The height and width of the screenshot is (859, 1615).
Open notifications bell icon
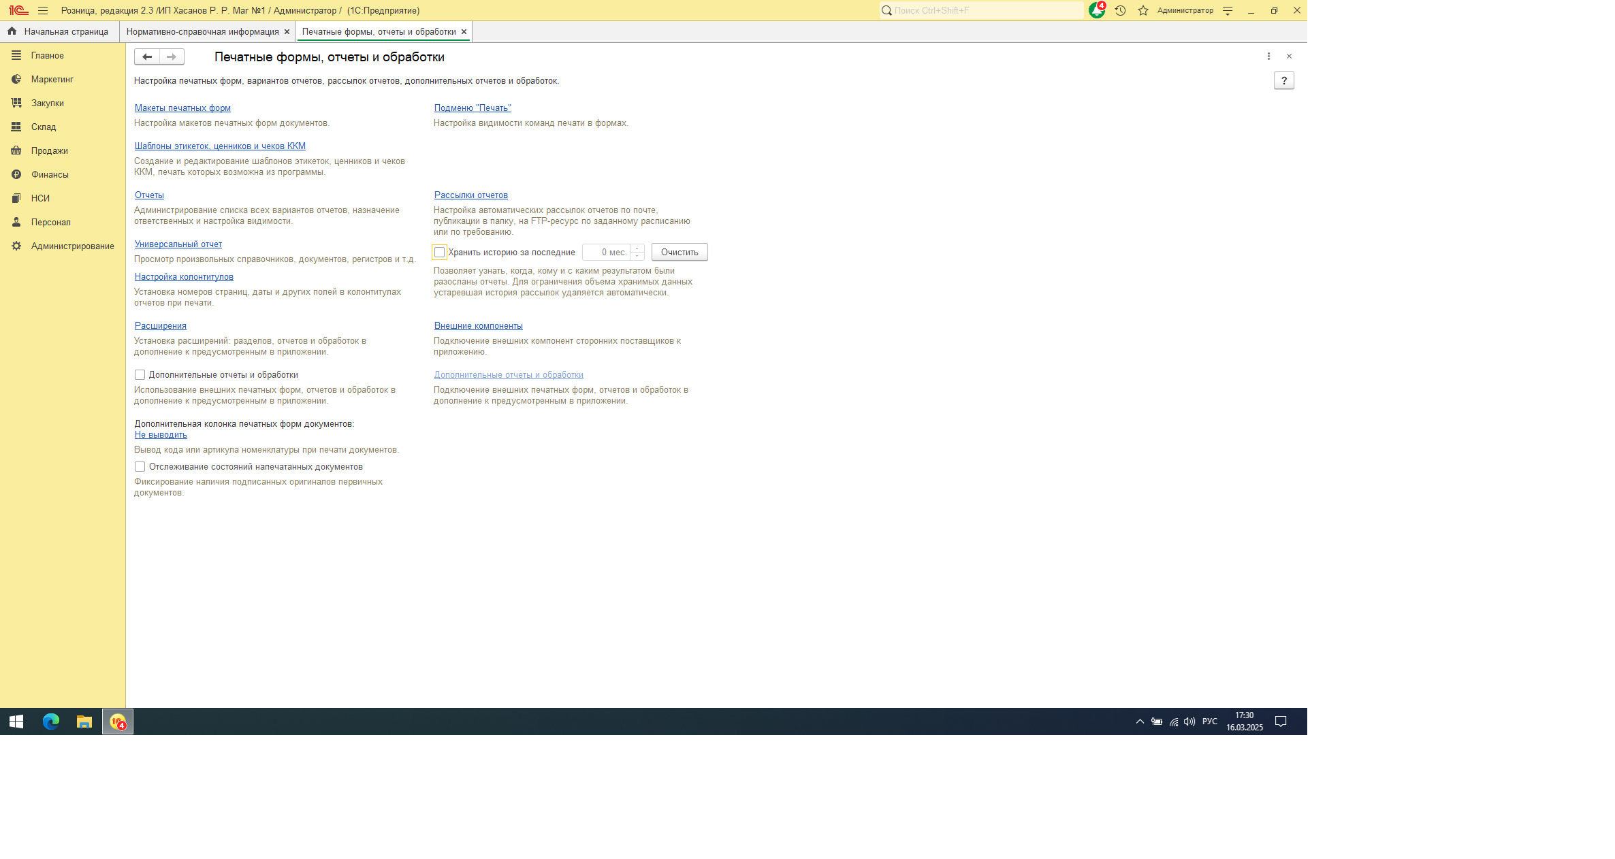1096,10
